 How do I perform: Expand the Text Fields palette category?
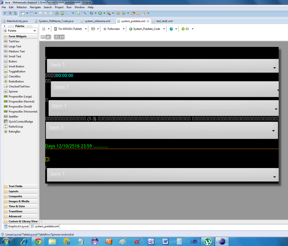(x=20, y=186)
